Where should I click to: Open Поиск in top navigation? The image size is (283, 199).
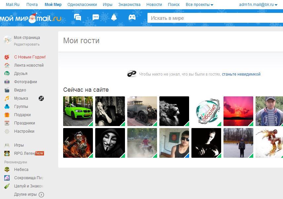[x=174, y=5]
